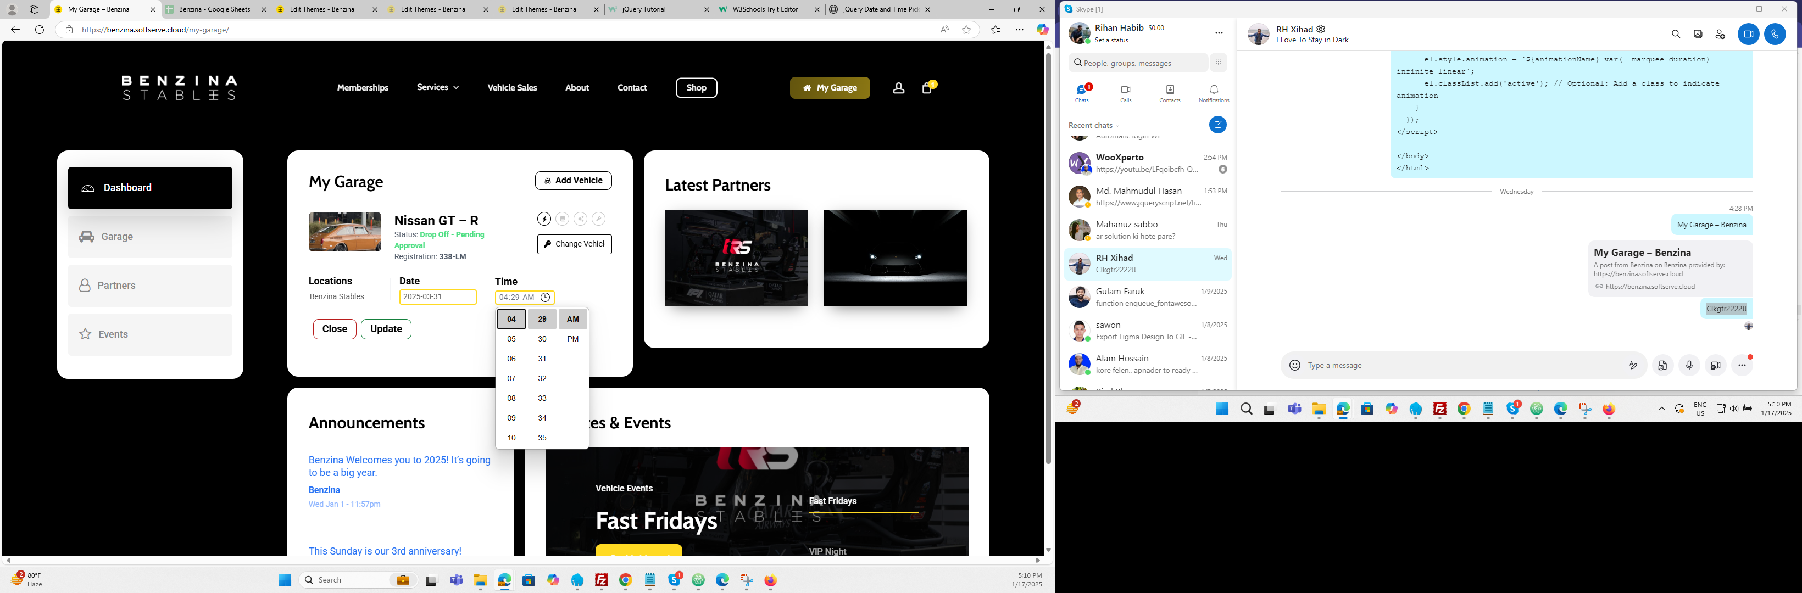The width and height of the screenshot is (1802, 593).
Task: Click the Date input field showing 2025-03-31
Action: [x=437, y=296]
